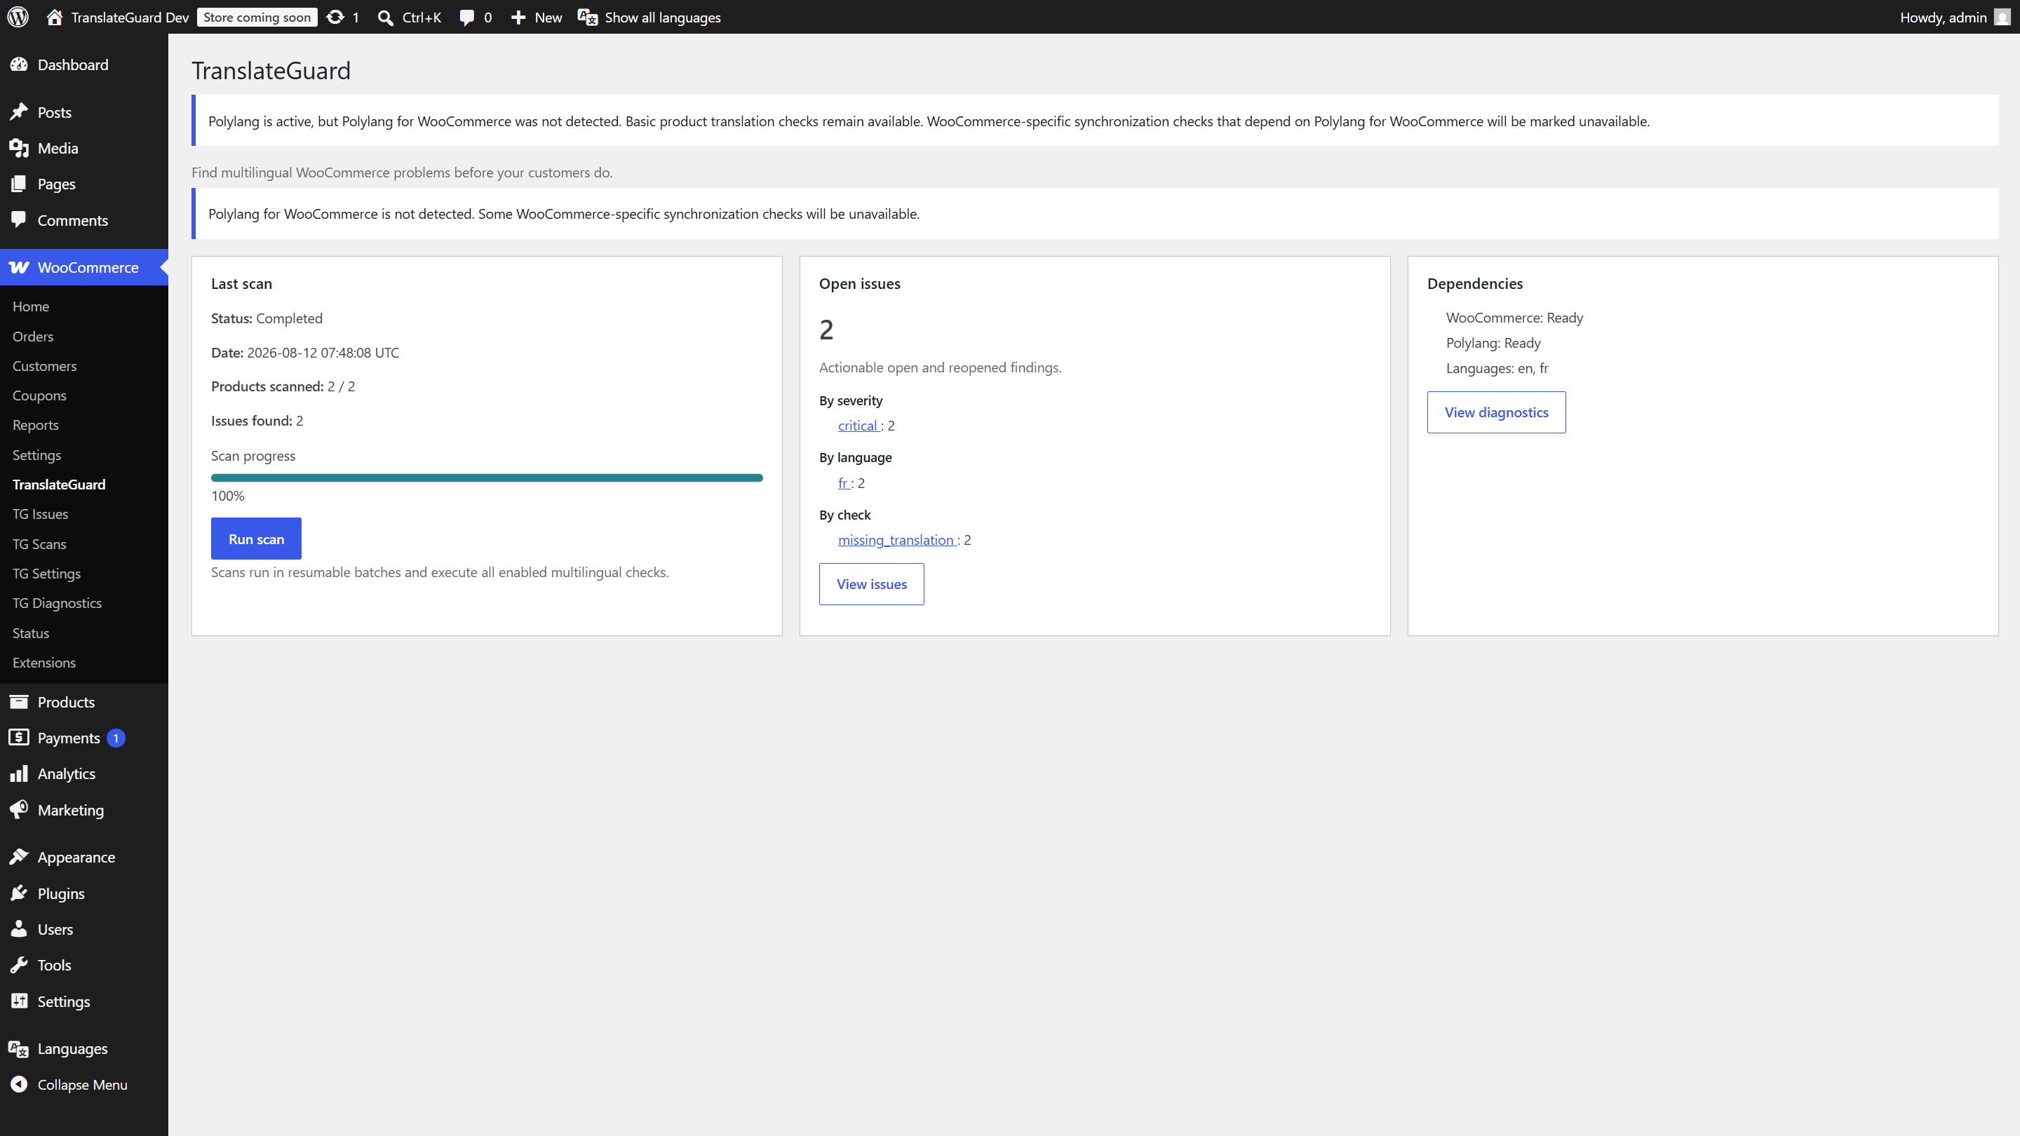Screen dimensions: 2020x1136
Task: Click the Marketing megaphone icon
Action: (19, 810)
